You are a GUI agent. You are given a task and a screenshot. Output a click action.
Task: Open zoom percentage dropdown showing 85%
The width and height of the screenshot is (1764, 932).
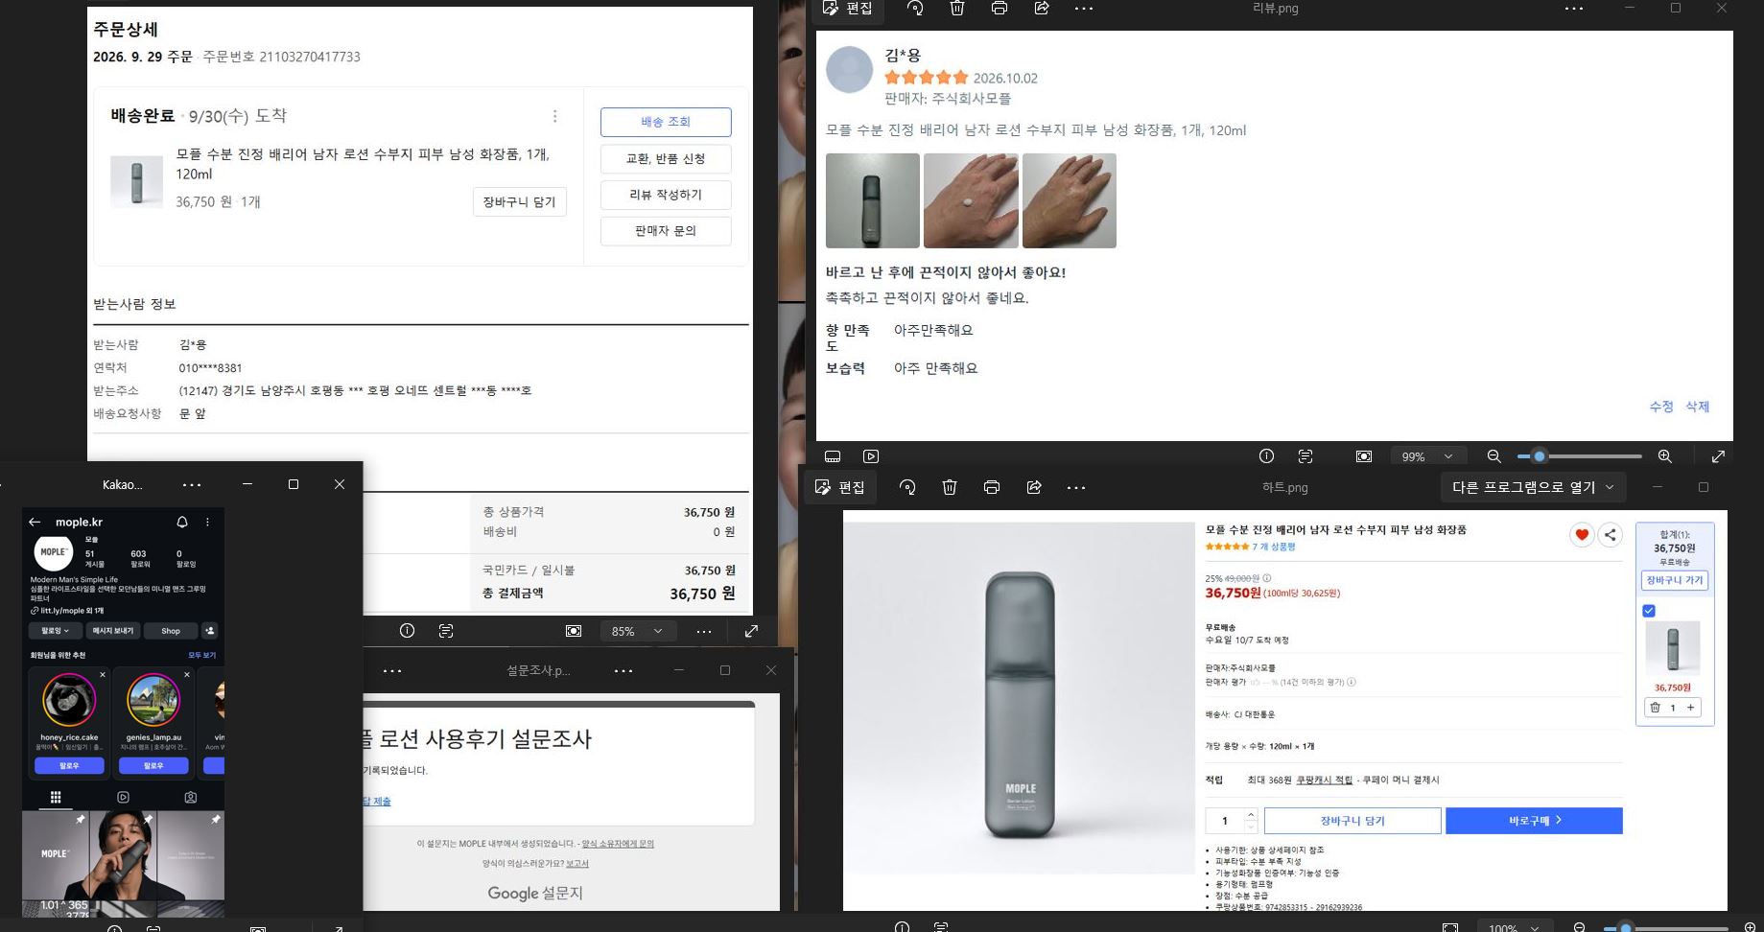point(637,631)
